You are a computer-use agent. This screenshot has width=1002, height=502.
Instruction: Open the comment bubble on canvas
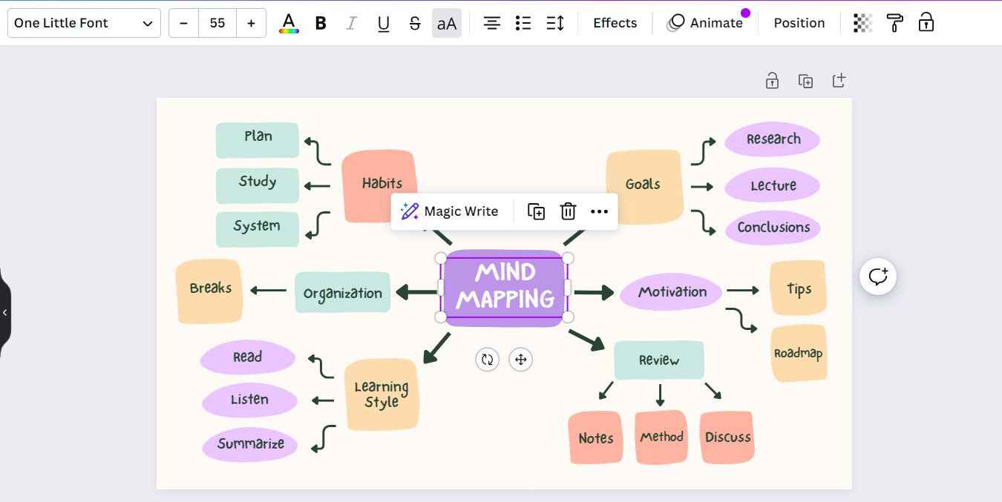pyautogui.click(x=878, y=276)
